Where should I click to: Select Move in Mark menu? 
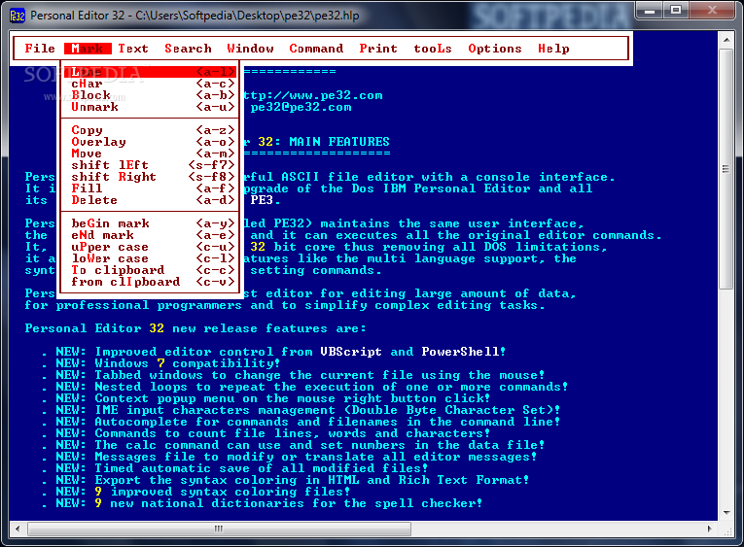tap(150, 154)
